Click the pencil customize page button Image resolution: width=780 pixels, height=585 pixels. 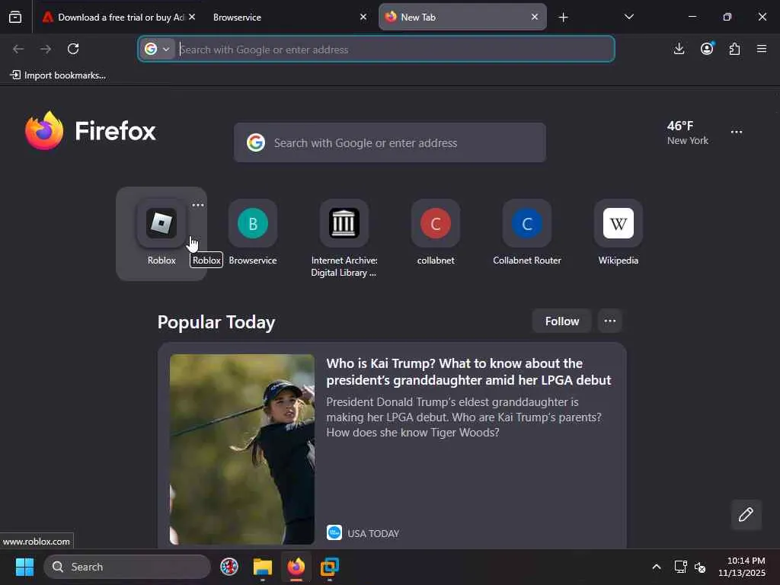pyautogui.click(x=746, y=514)
